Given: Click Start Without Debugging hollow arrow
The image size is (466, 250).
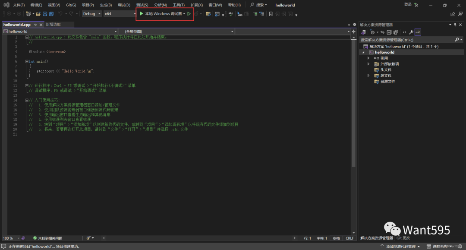Looking at the screenshot, I should [189, 14].
